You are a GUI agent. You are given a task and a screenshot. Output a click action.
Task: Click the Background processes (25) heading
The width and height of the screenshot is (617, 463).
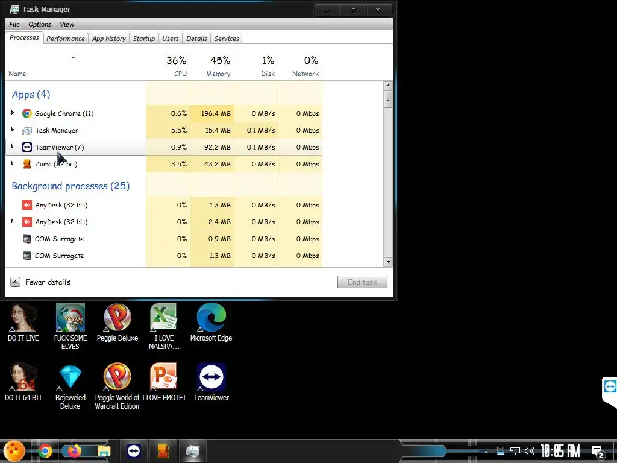click(71, 186)
